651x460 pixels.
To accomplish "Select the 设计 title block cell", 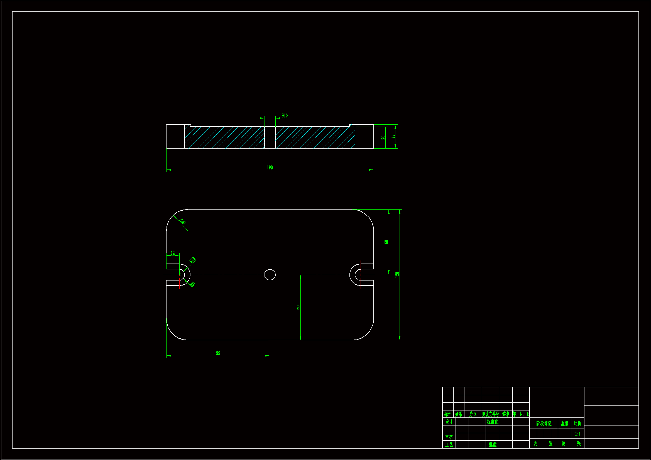I will [449, 422].
